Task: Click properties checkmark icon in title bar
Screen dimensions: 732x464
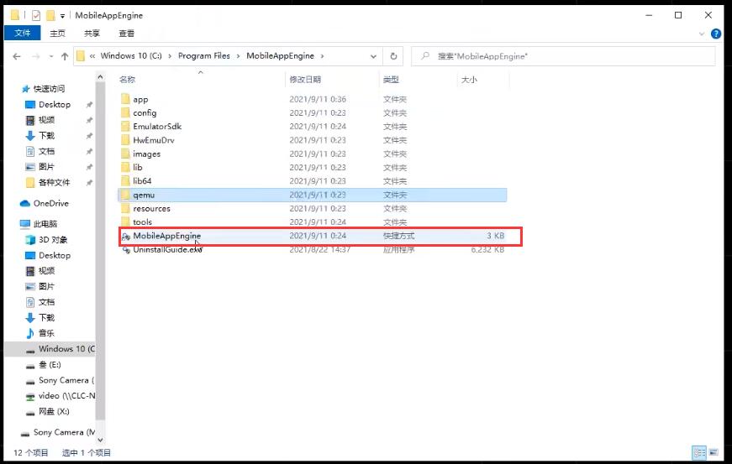Action: click(x=36, y=15)
